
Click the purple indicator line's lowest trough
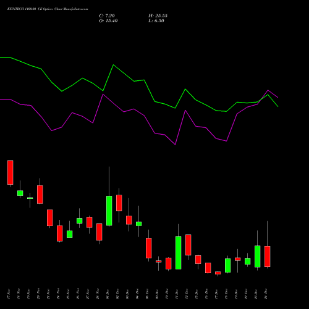click(175, 145)
